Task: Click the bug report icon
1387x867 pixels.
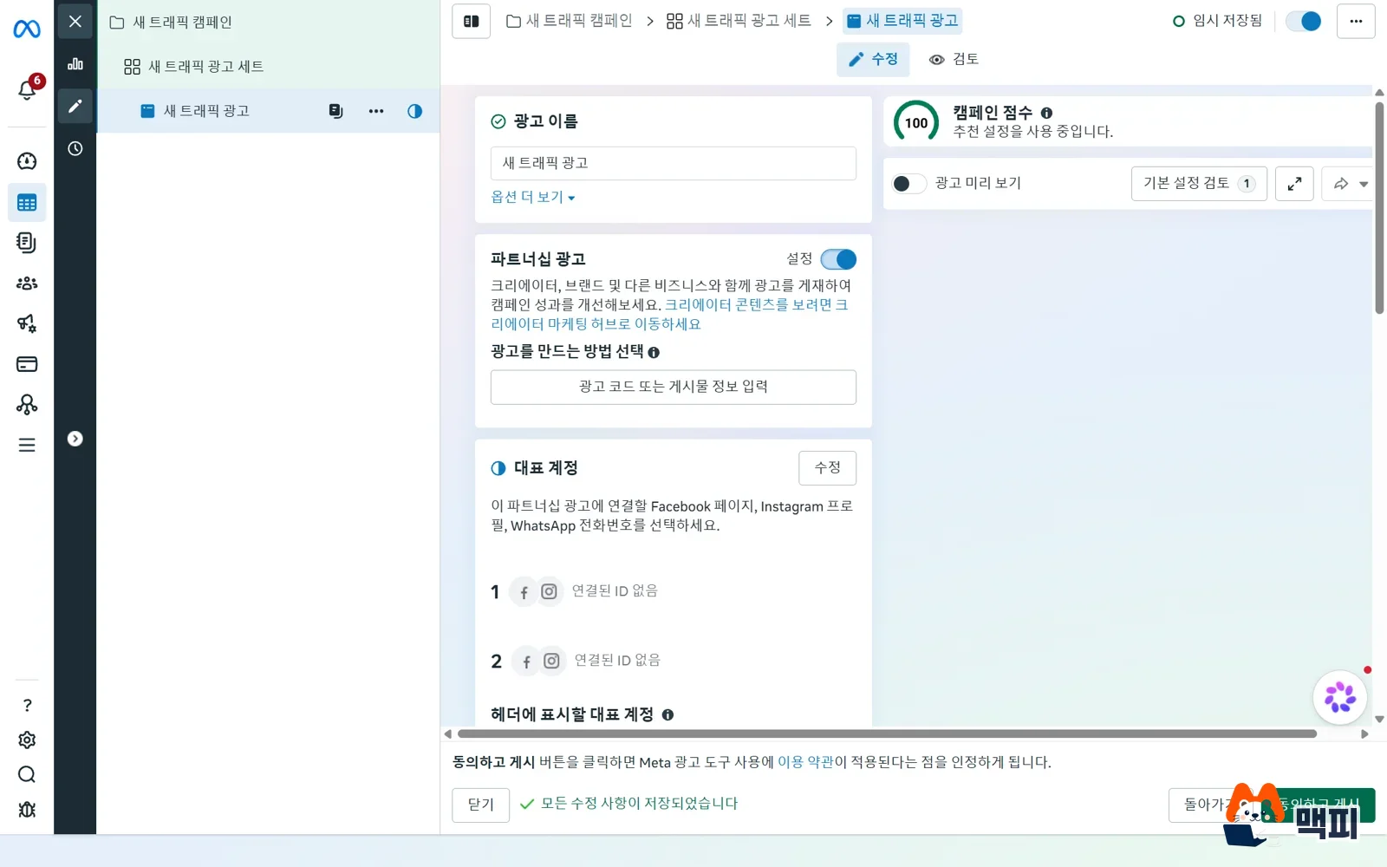Action: (x=27, y=809)
